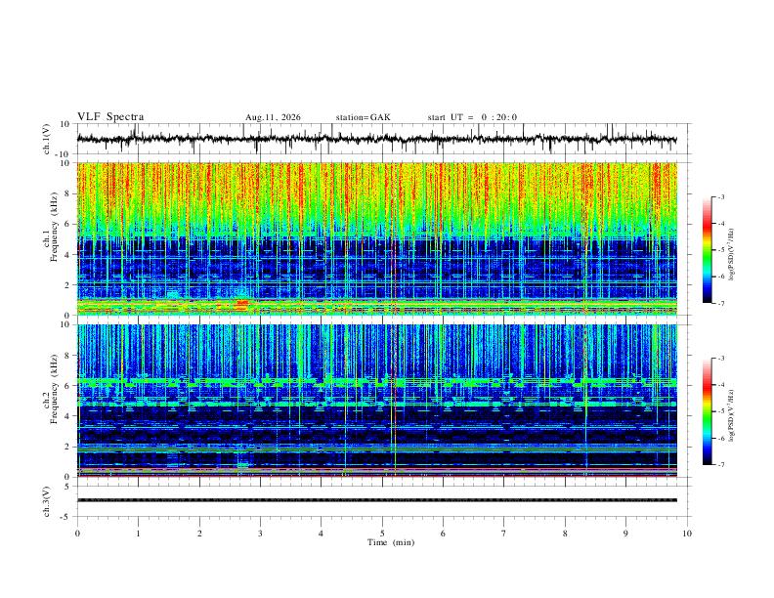Click the ch.1 upper color scale bar
This screenshot has width=774, height=598.
(x=707, y=250)
